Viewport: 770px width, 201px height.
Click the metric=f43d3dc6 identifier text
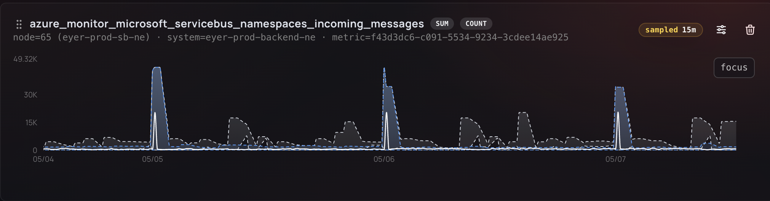(x=450, y=37)
